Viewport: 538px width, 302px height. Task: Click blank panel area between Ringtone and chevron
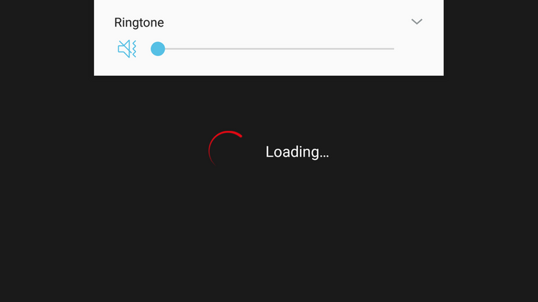(287, 22)
